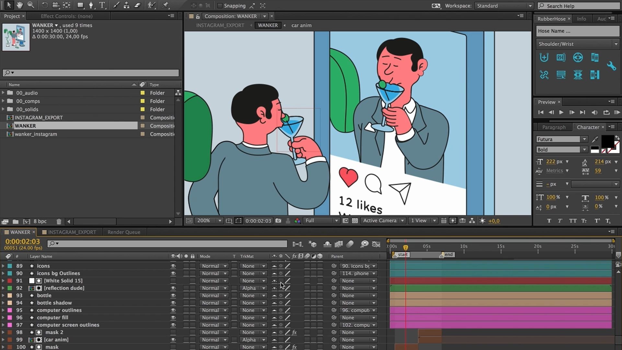The width and height of the screenshot is (622, 350).
Task: Expand the 00_comps folder
Action: coord(3,101)
